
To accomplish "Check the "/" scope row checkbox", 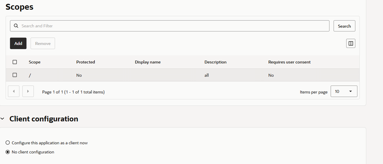I will 15,75.
